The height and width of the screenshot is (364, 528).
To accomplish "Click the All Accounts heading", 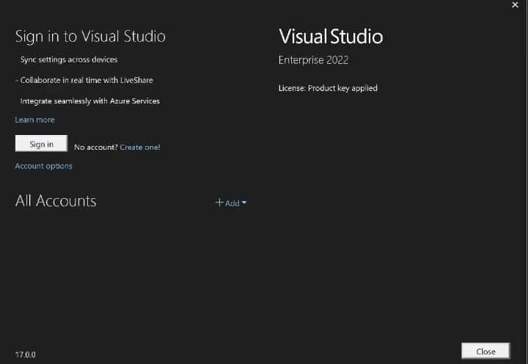I will (x=56, y=201).
